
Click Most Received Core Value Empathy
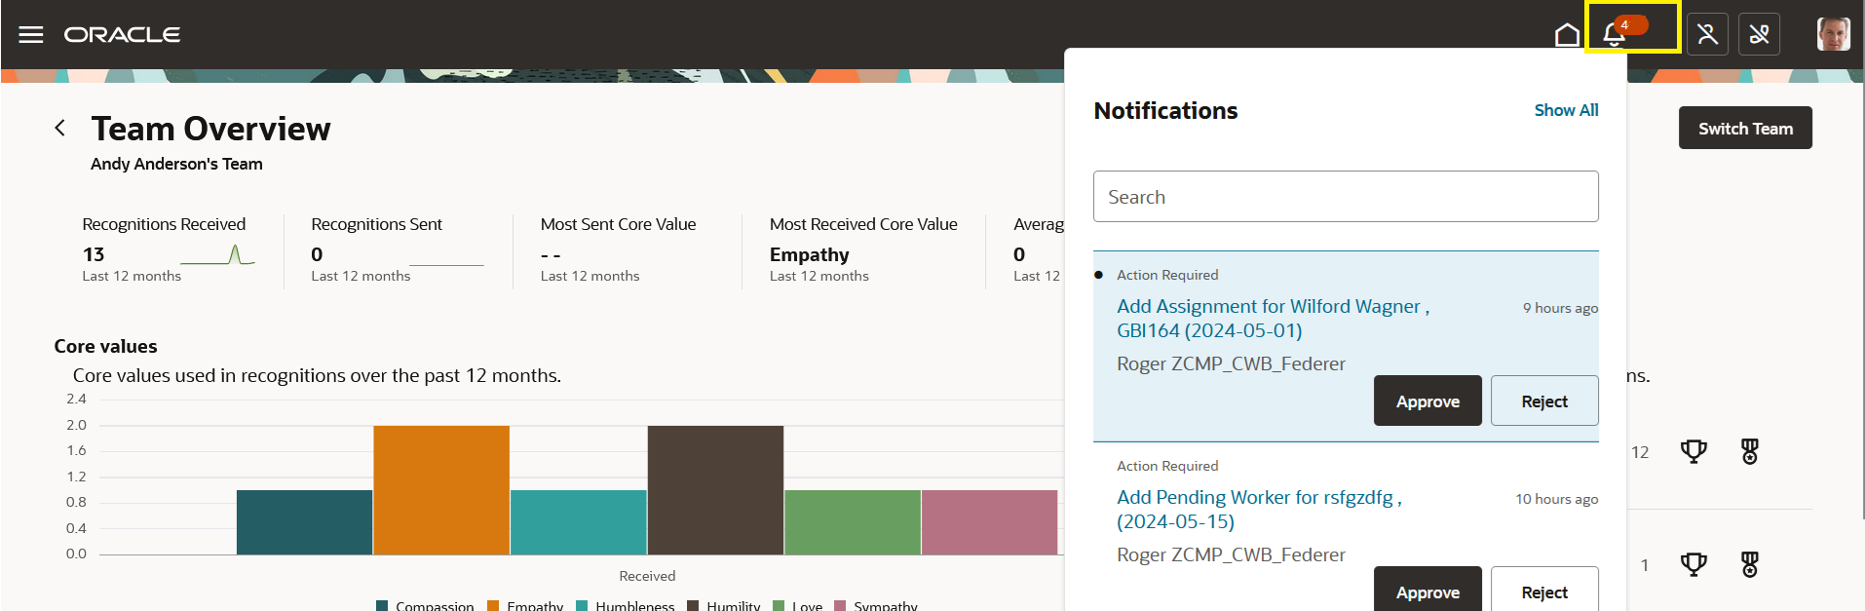809,254
